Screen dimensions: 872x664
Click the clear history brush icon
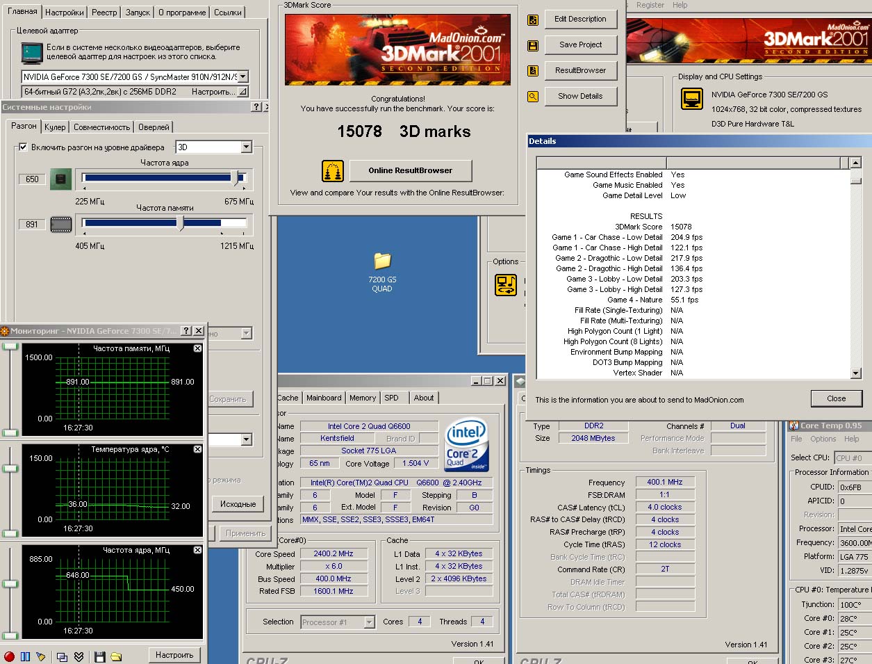pyautogui.click(x=41, y=656)
